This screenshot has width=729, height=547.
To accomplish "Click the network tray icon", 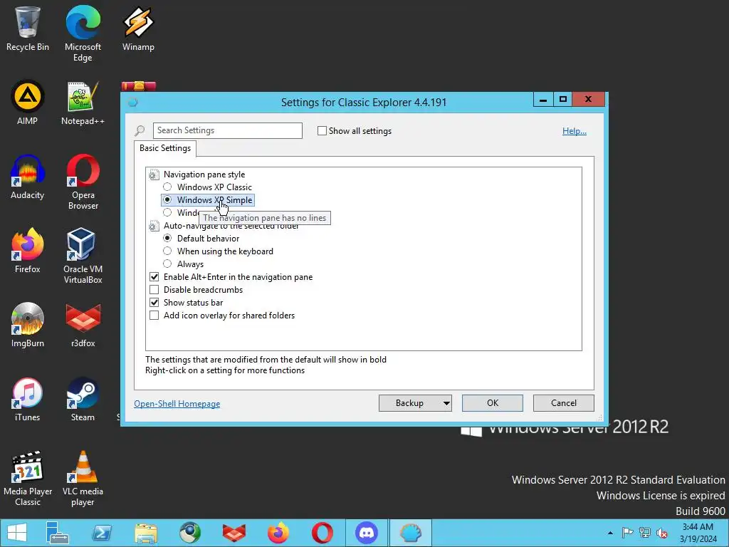I will pos(645,533).
